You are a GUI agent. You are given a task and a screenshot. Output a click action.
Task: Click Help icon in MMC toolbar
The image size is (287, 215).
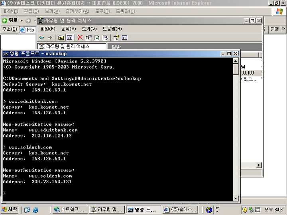(x=116, y=38)
